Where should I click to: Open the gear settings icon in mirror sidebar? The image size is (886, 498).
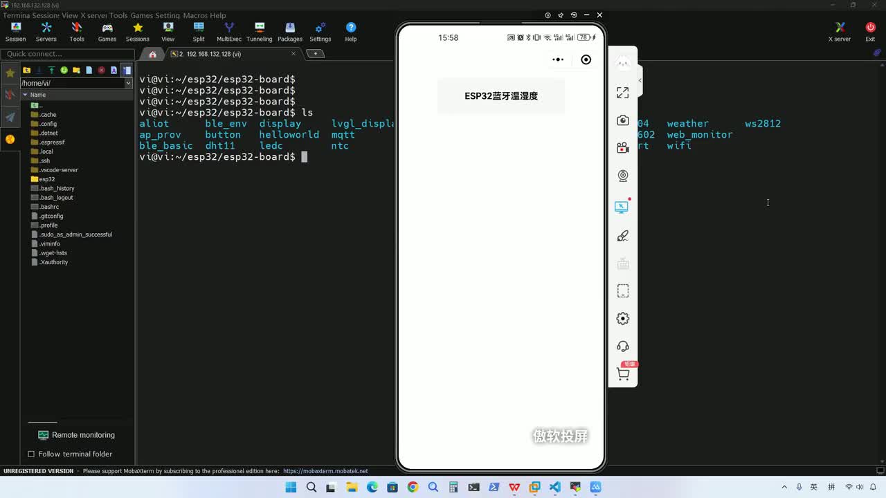click(x=623, y=319)
